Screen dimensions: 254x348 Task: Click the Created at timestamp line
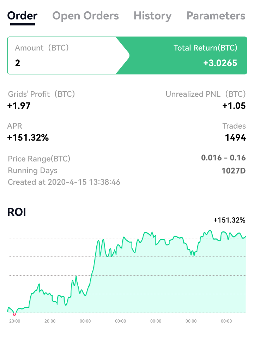[x=64, y=182]
